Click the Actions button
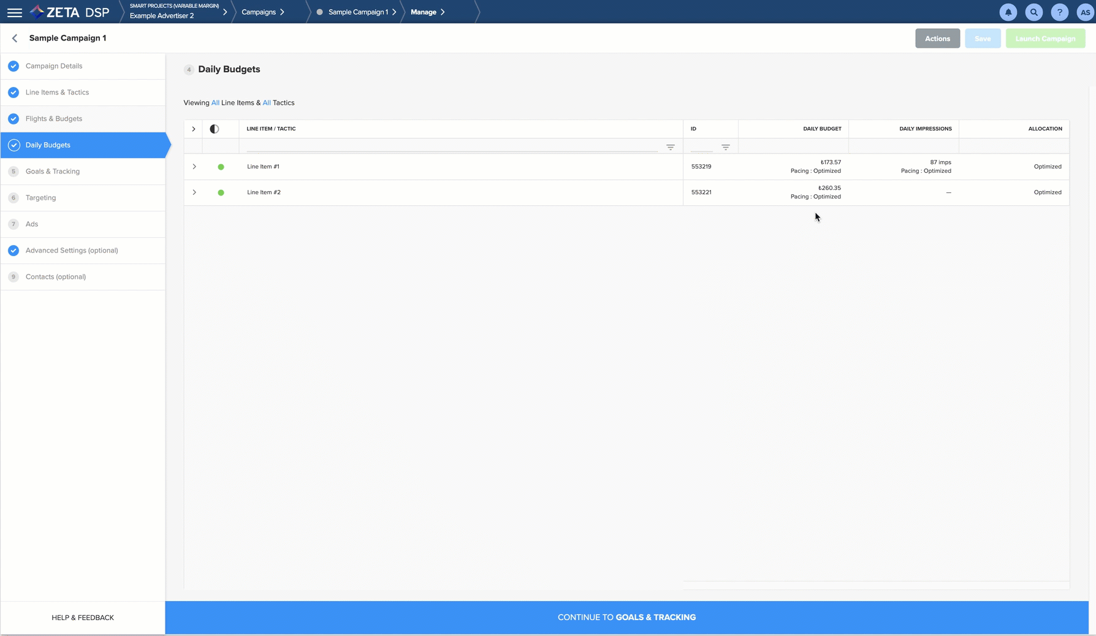The width and height of the screenshot is (1096, 636). [937, 39]
